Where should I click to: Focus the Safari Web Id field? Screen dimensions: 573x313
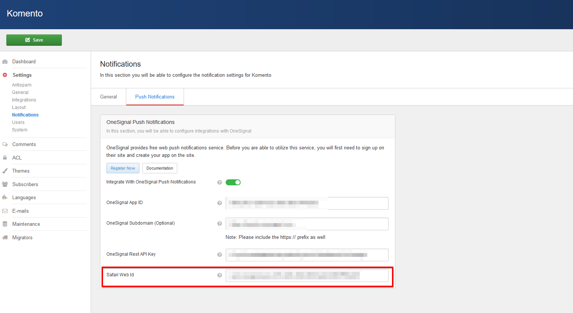(x=307, y=276)
